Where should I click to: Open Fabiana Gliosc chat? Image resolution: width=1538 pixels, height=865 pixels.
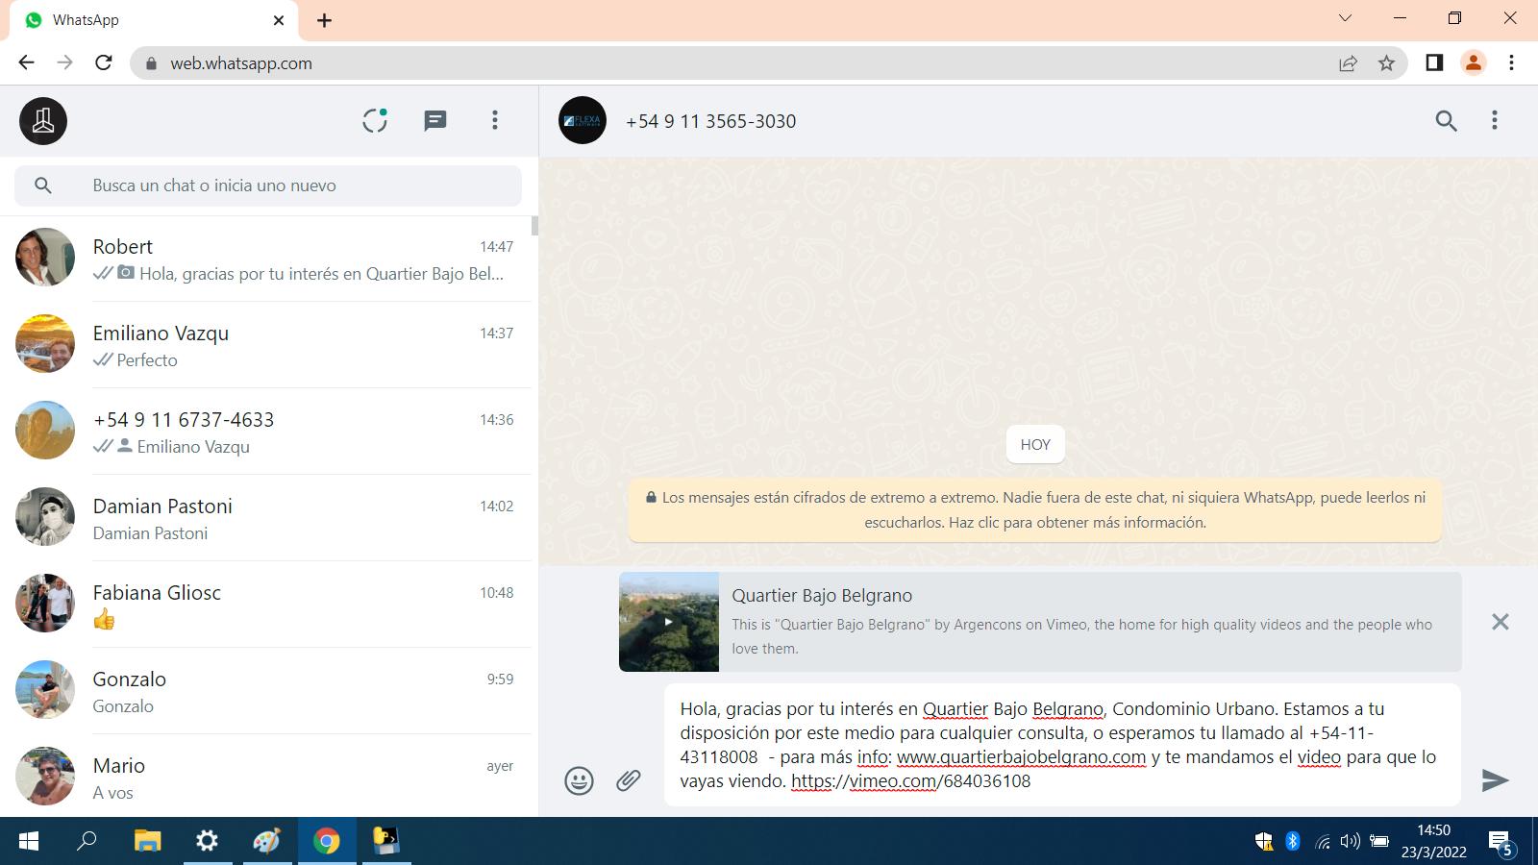click(x=265, y=605)
